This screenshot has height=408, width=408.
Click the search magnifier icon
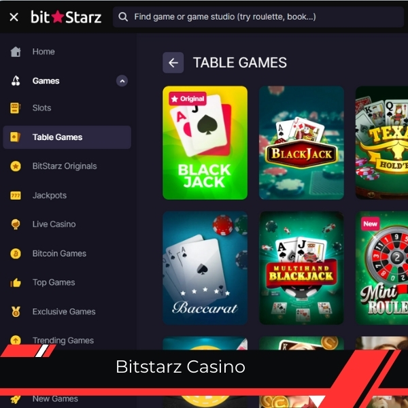123,17
